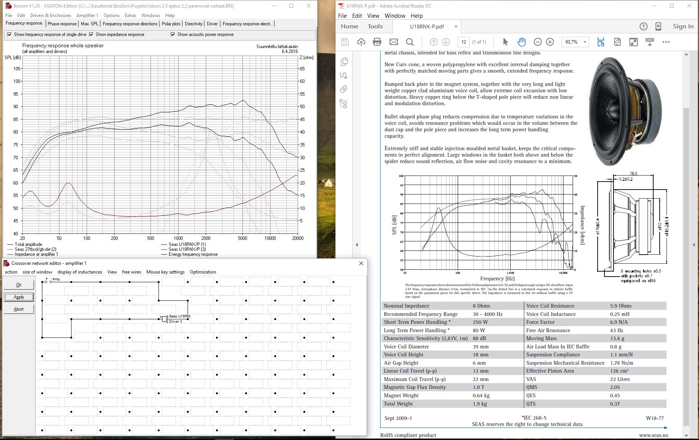Click Apply in crossover network editor
Image resolution: width=699 pixels, height=440 pixels.
click(19, 297)
